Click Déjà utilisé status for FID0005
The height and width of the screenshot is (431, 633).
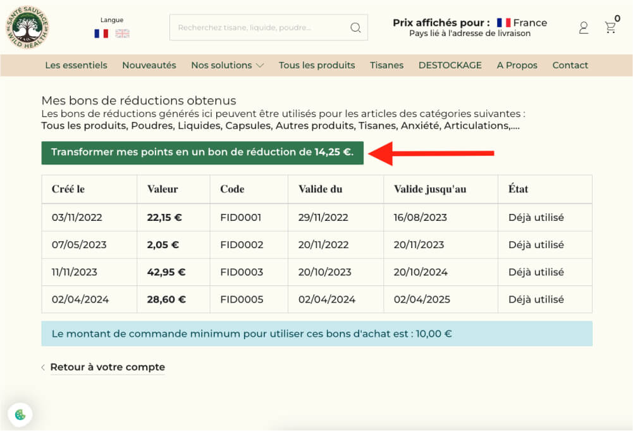click(x=536, y=300)
